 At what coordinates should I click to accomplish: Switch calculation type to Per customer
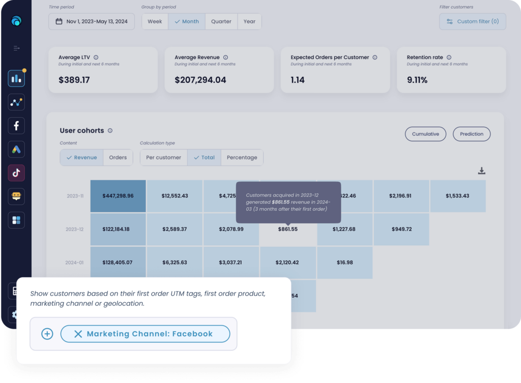163,157
